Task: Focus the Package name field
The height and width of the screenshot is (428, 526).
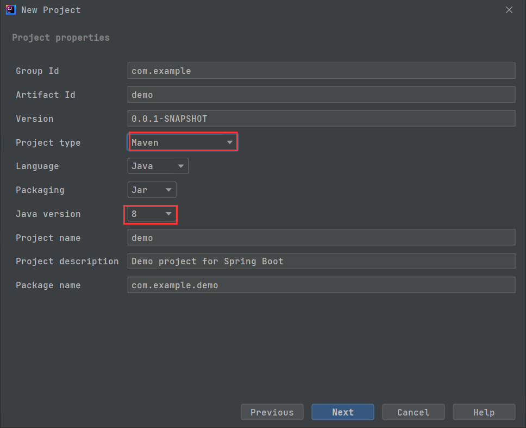Action: (321, 285)
